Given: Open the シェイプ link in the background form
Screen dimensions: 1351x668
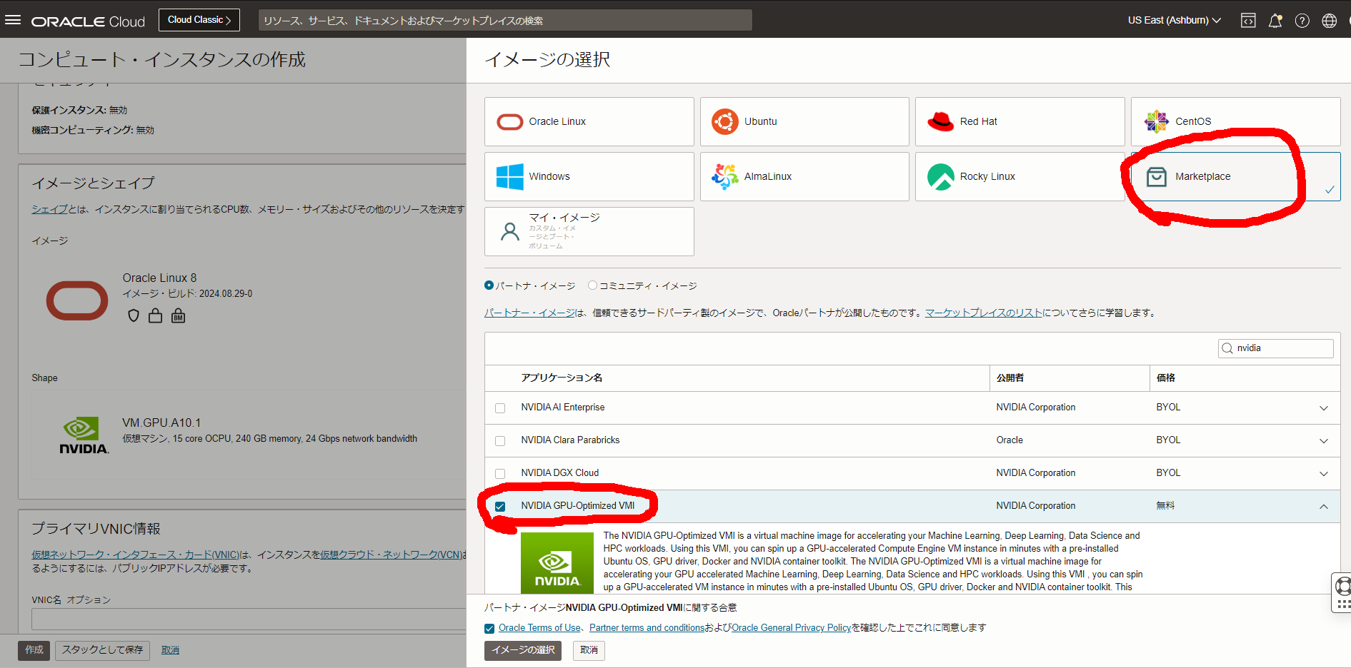Looking at the screenshot, I should tap(49, 209).
